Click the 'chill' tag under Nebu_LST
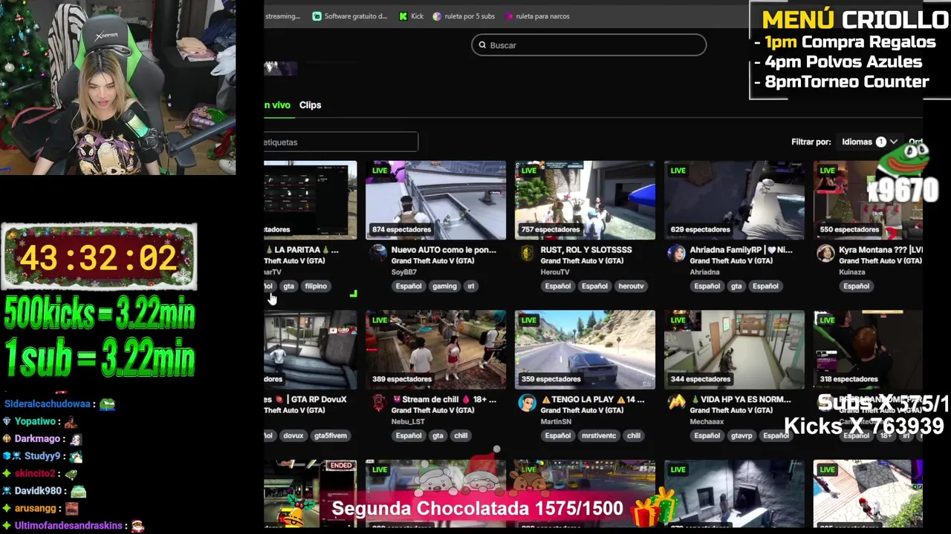 [461, 436]
